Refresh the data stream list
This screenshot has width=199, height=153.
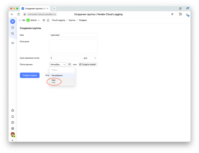70,64
